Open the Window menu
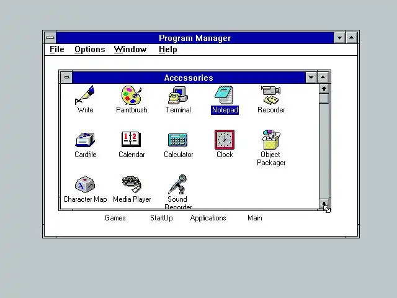Screen dimensions: 397x298 [x=130, y=50]
